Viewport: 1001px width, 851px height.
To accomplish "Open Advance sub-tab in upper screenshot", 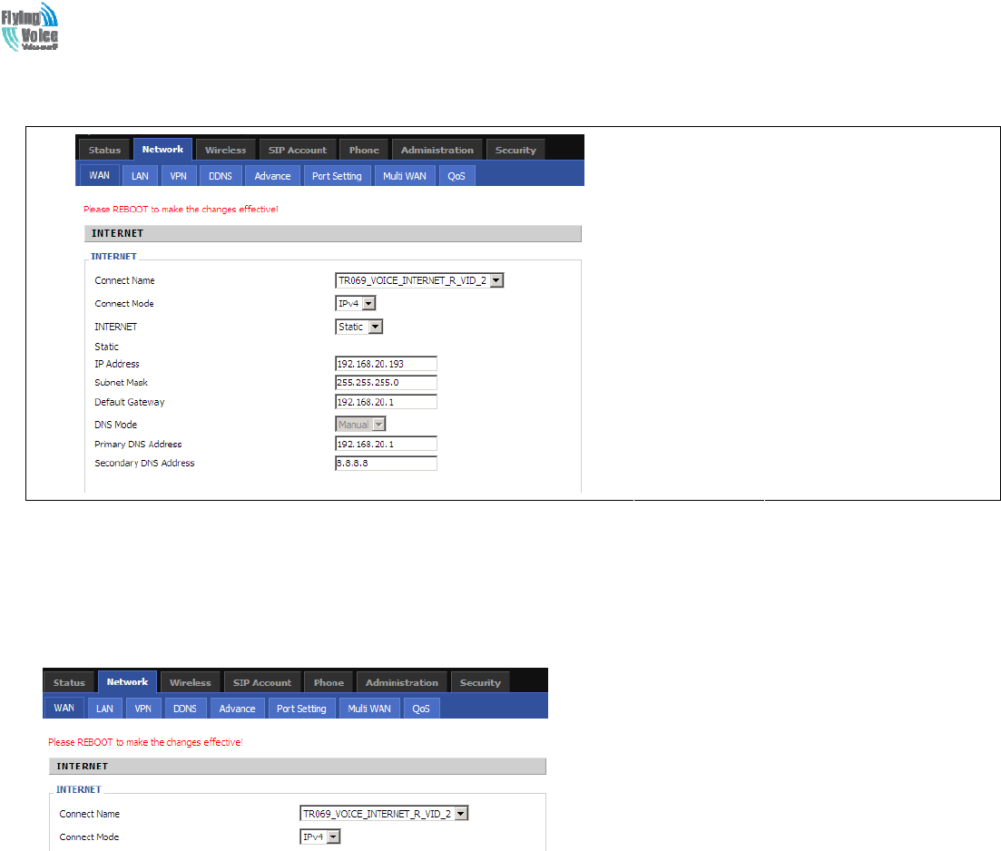I will (x=272, y=176).
